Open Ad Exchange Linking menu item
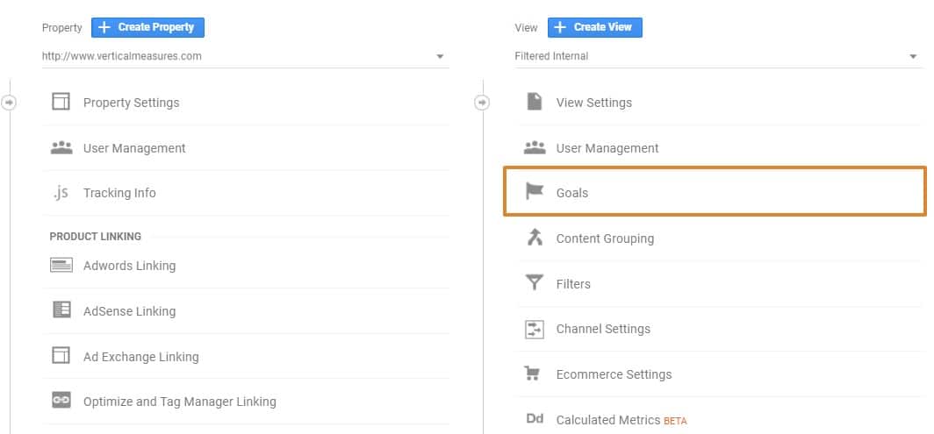The image size is (934, 434). coord(140,357)
